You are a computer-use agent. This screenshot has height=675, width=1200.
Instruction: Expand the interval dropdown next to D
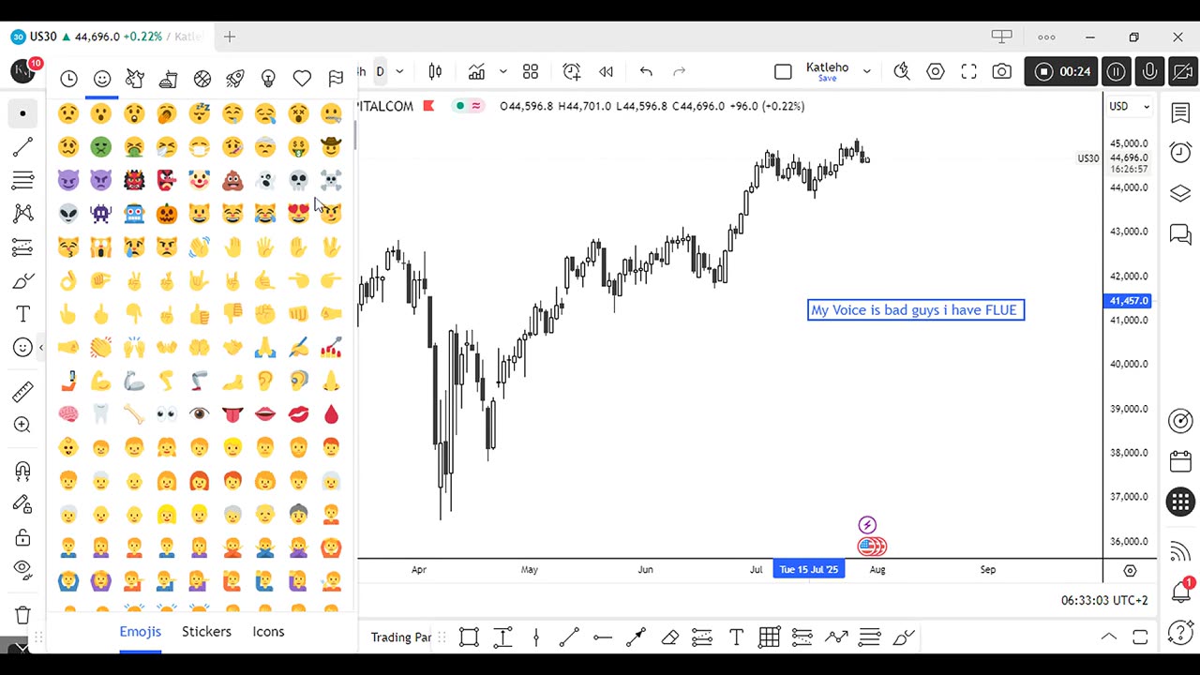point(400,71)
